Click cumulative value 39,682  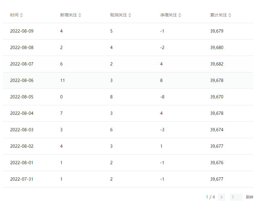click(x=217, y=64)
